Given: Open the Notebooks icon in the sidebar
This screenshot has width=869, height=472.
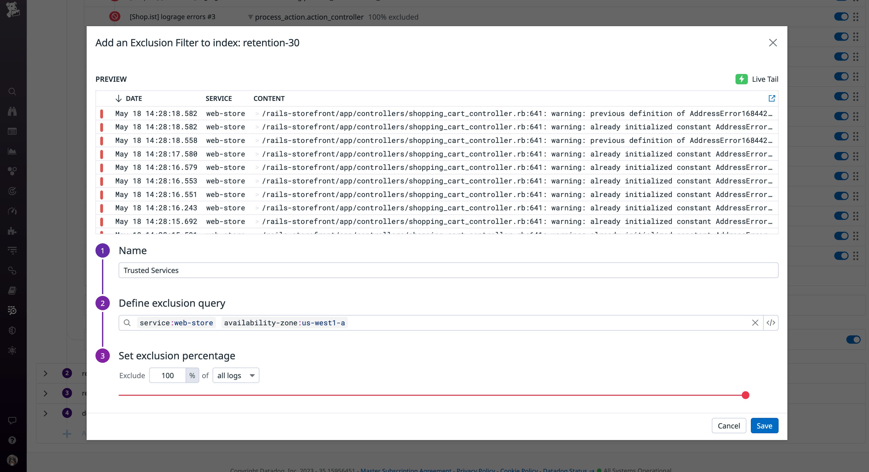Looking at the screenshot, I should [12, 290].
